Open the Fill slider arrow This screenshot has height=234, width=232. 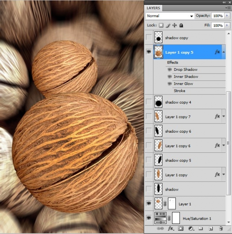pos(227,26)
